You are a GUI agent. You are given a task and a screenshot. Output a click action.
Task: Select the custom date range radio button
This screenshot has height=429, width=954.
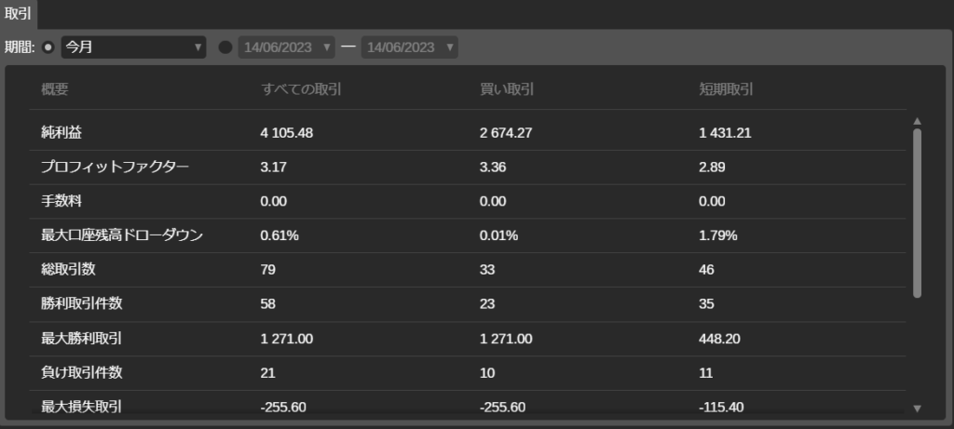pyautogui.click(x=225, y=47)
